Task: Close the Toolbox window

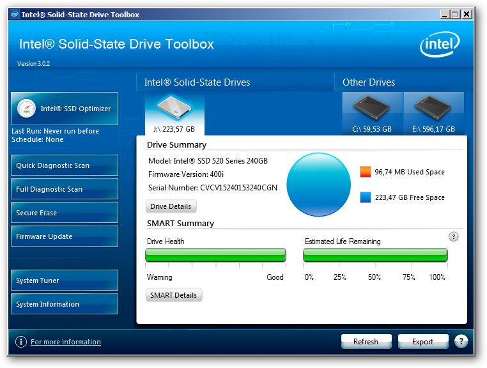Action: (x=467, y=14)
